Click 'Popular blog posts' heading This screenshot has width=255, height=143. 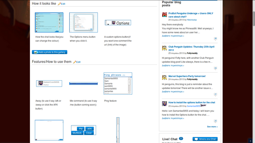click(x=171, y=4)
